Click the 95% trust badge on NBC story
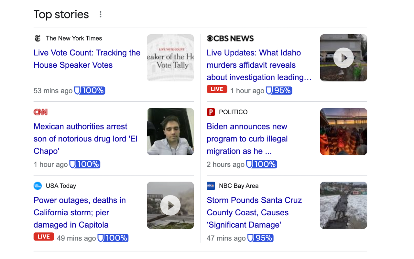This screenshot has height=259, width=414. [x=260, y=238]
